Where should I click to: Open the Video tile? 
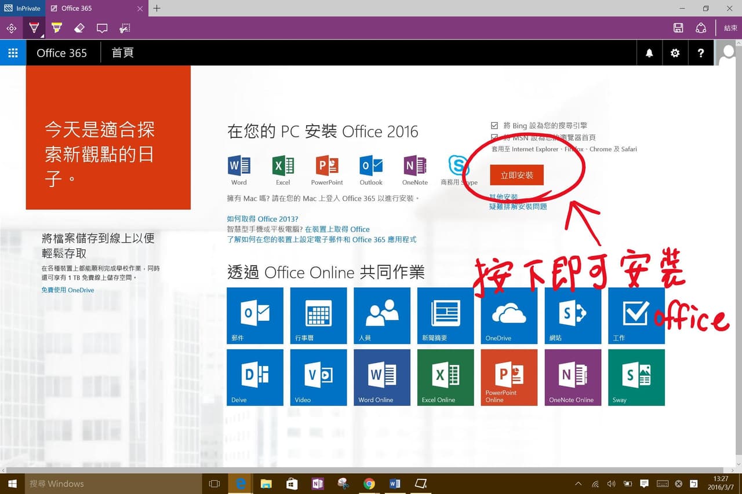tap(319, 378)
